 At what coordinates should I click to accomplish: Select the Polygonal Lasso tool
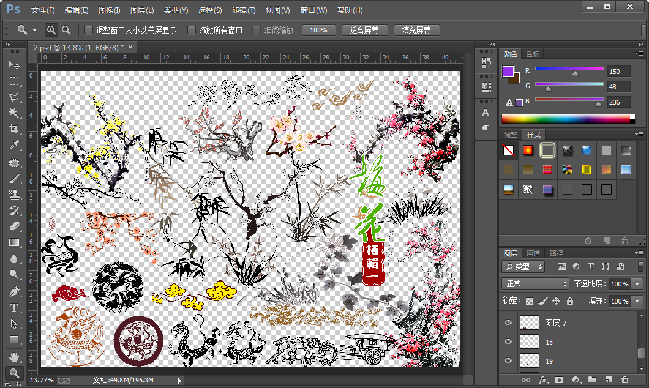(x=13, y=97)
